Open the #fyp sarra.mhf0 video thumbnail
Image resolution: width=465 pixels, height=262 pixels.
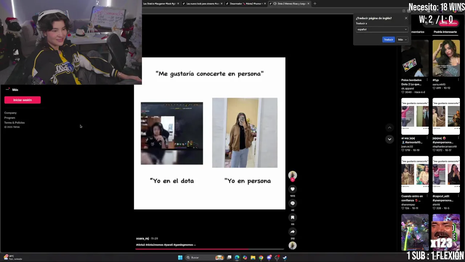(446, 58)
